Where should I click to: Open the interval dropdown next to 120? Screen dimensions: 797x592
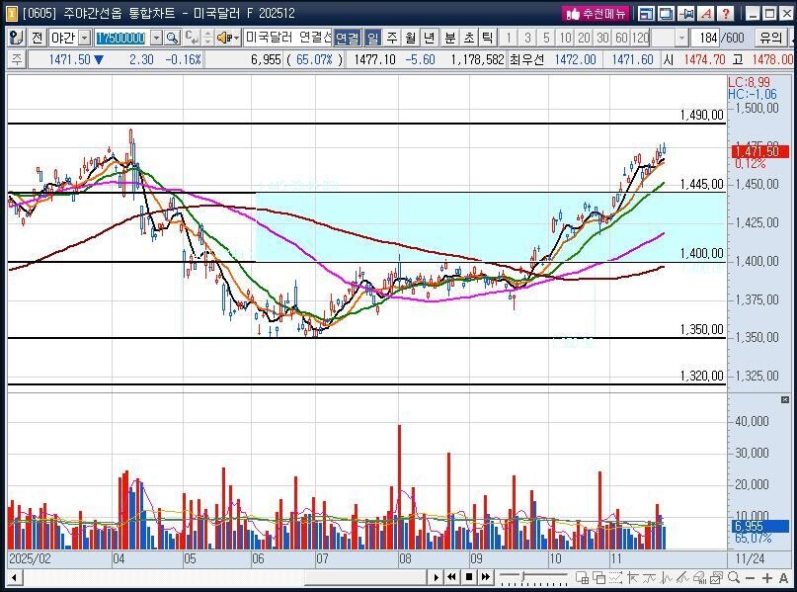point(682,38)
